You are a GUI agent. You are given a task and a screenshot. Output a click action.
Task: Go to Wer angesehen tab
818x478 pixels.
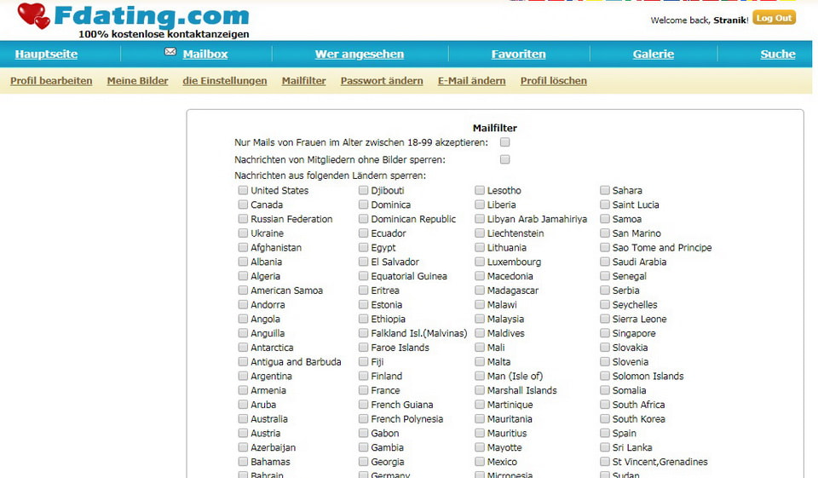tap(360, 55)
